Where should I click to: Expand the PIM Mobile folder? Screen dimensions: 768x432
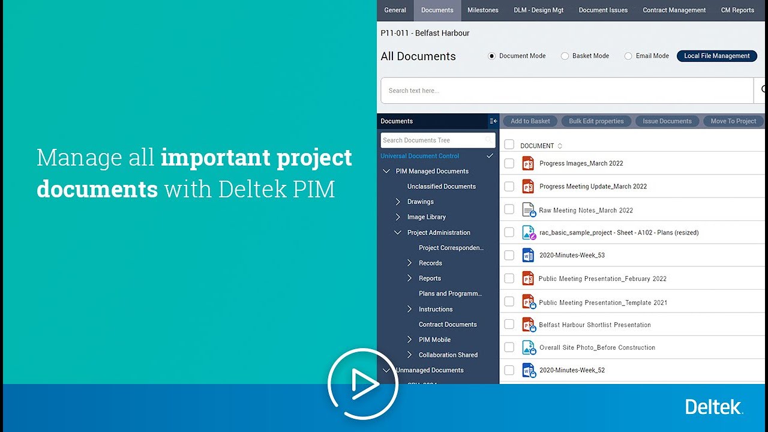click(409, 340)
